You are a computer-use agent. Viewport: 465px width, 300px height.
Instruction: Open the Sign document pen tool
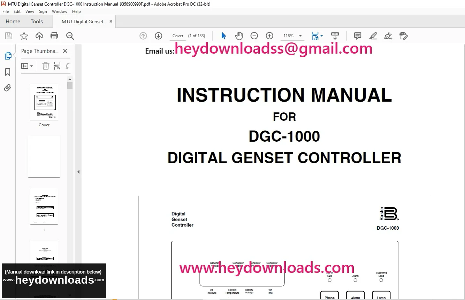point(388,36)
